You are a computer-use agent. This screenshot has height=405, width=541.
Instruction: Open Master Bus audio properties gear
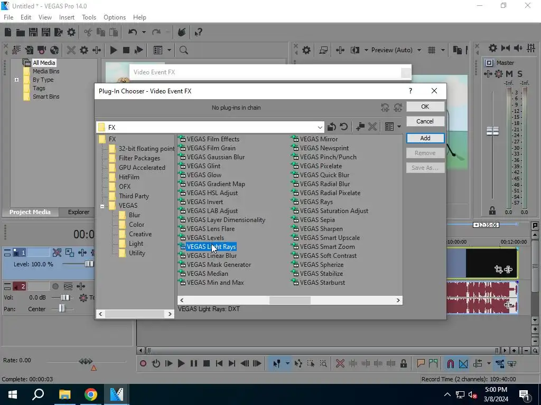[x=493, y=48]
